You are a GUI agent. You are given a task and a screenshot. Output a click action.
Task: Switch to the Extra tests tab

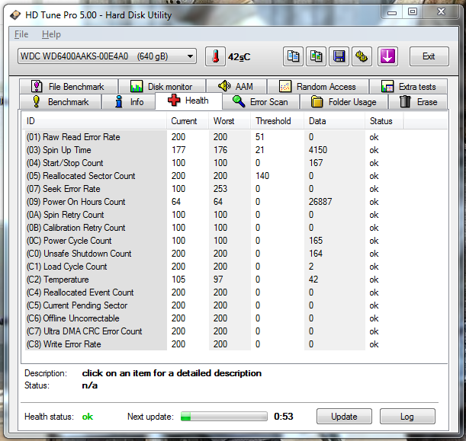coord(408,87)
